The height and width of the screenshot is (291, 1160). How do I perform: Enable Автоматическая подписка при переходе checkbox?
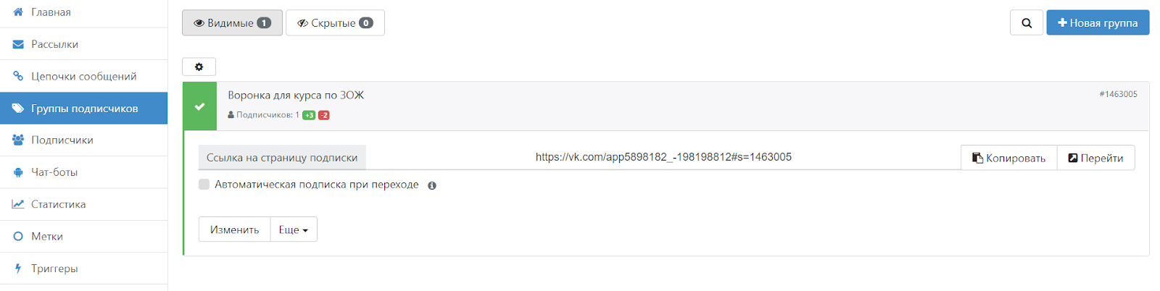click(204, 185)
